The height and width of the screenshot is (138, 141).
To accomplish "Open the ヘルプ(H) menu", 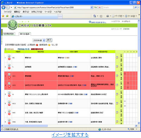I will click(57, 12).
